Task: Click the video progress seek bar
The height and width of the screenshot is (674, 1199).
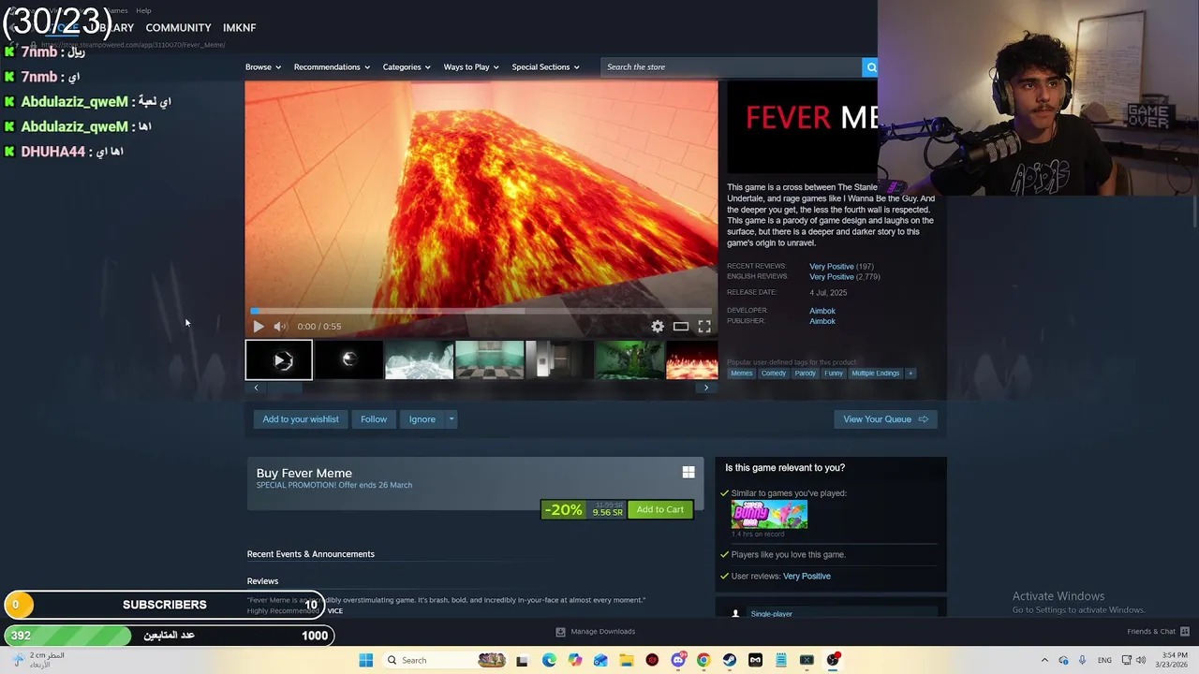Action: click(x=481, y=311)
